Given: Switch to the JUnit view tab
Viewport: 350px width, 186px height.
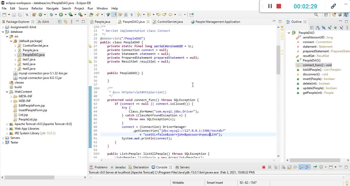Looking at the screenshot, I should [x=43, y=22].
